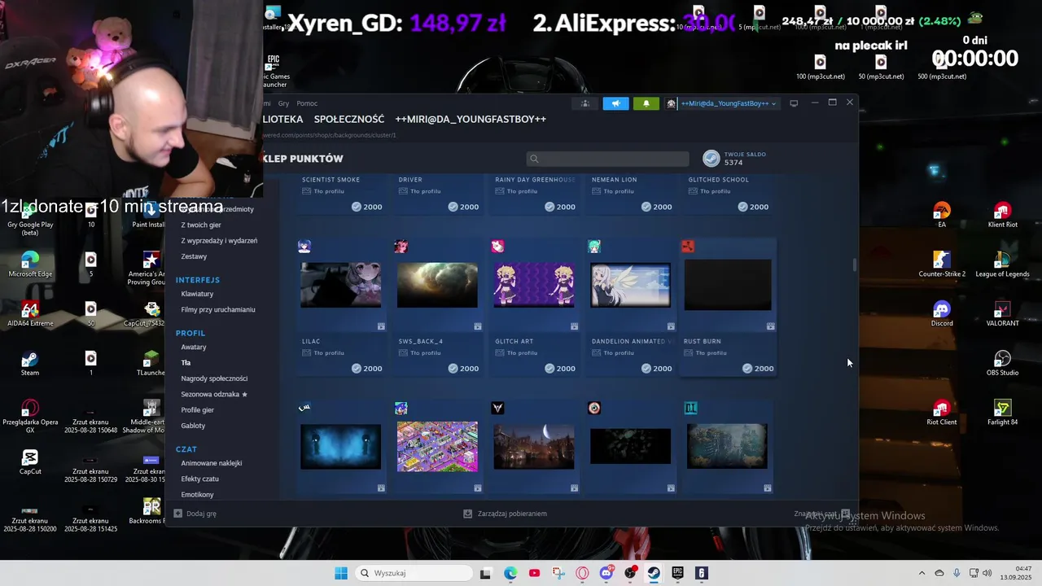Click the game icon above Lilac
The height and width of the screenshot is (586, 1042).
(x=304, y=246)
